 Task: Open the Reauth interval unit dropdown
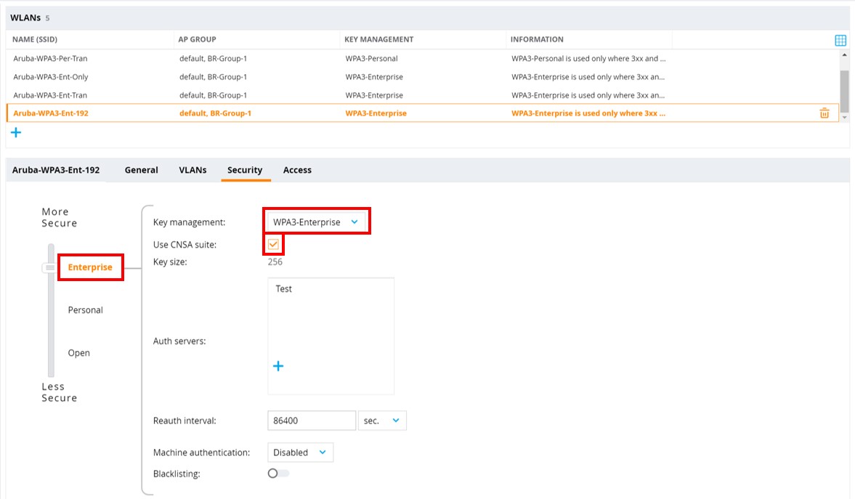point(381,421)
